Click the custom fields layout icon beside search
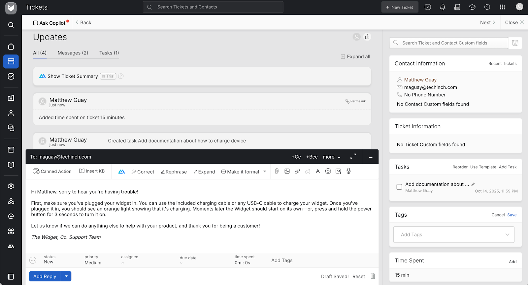Viewport: 528px width, 285px height. click(x=515, y=43)
